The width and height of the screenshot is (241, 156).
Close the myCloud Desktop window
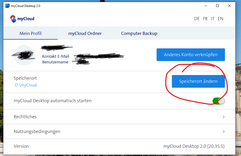click(x=229, y=6)
